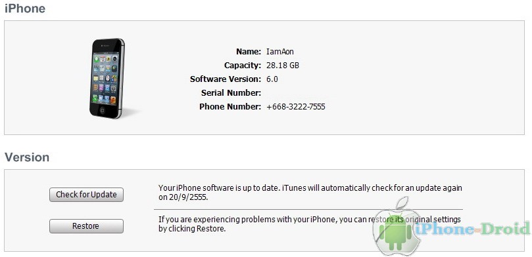Click the update date 20/9/2555
This screenshot has height=257, width=532.
click(187, 197)
